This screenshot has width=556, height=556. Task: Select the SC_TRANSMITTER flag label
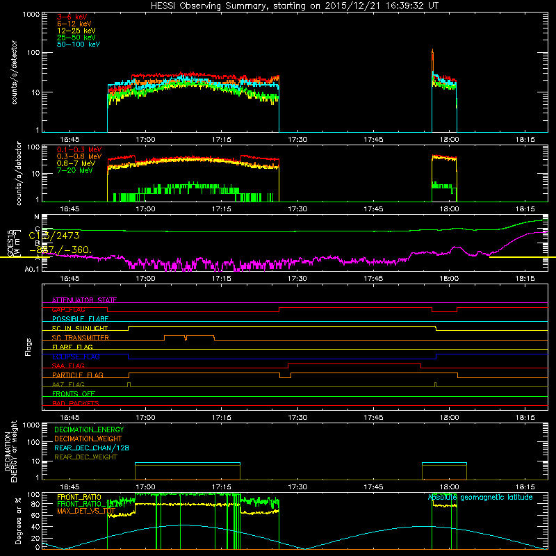click(x=80, y=338)
